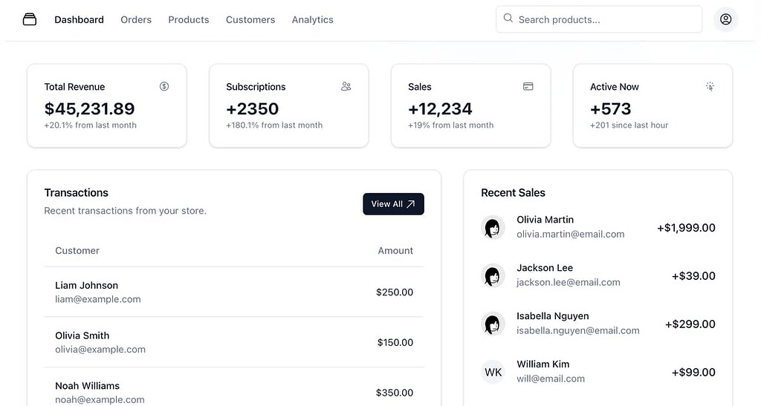Screen dimensions: 761x406
Task: Click the users icon on Subscriptions card
Action: pyautogui.click(x=346, y=86)
